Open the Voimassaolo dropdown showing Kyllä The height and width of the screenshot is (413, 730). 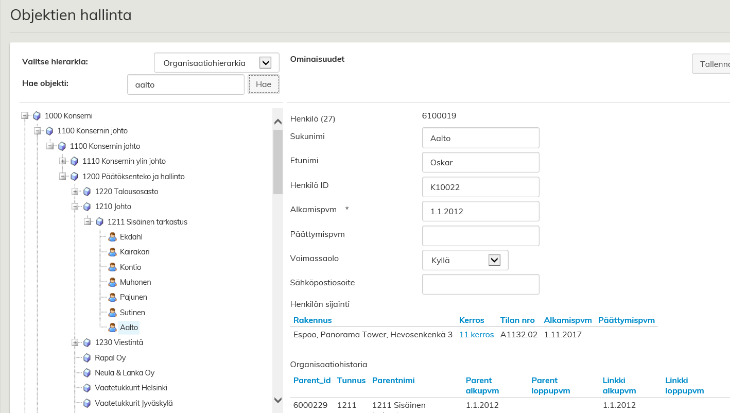494,260
